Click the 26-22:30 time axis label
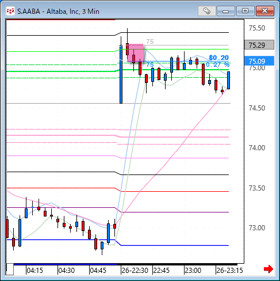Image resolution: width=280 pixels, height=281 pixels. click(x=135, y=271)
